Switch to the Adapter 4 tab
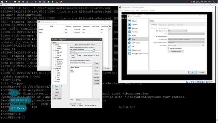This screenshot has height=123, width=218. (x=180, y=25)
